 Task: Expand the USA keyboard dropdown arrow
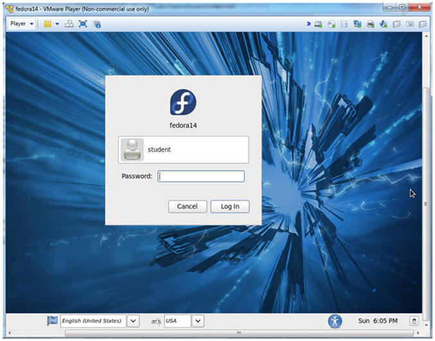click(x=198, y=321)
